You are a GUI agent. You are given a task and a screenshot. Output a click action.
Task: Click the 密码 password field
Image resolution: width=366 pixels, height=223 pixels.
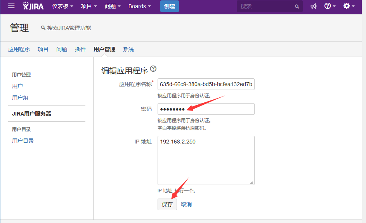pyautogui.click(x=206, y=109)
